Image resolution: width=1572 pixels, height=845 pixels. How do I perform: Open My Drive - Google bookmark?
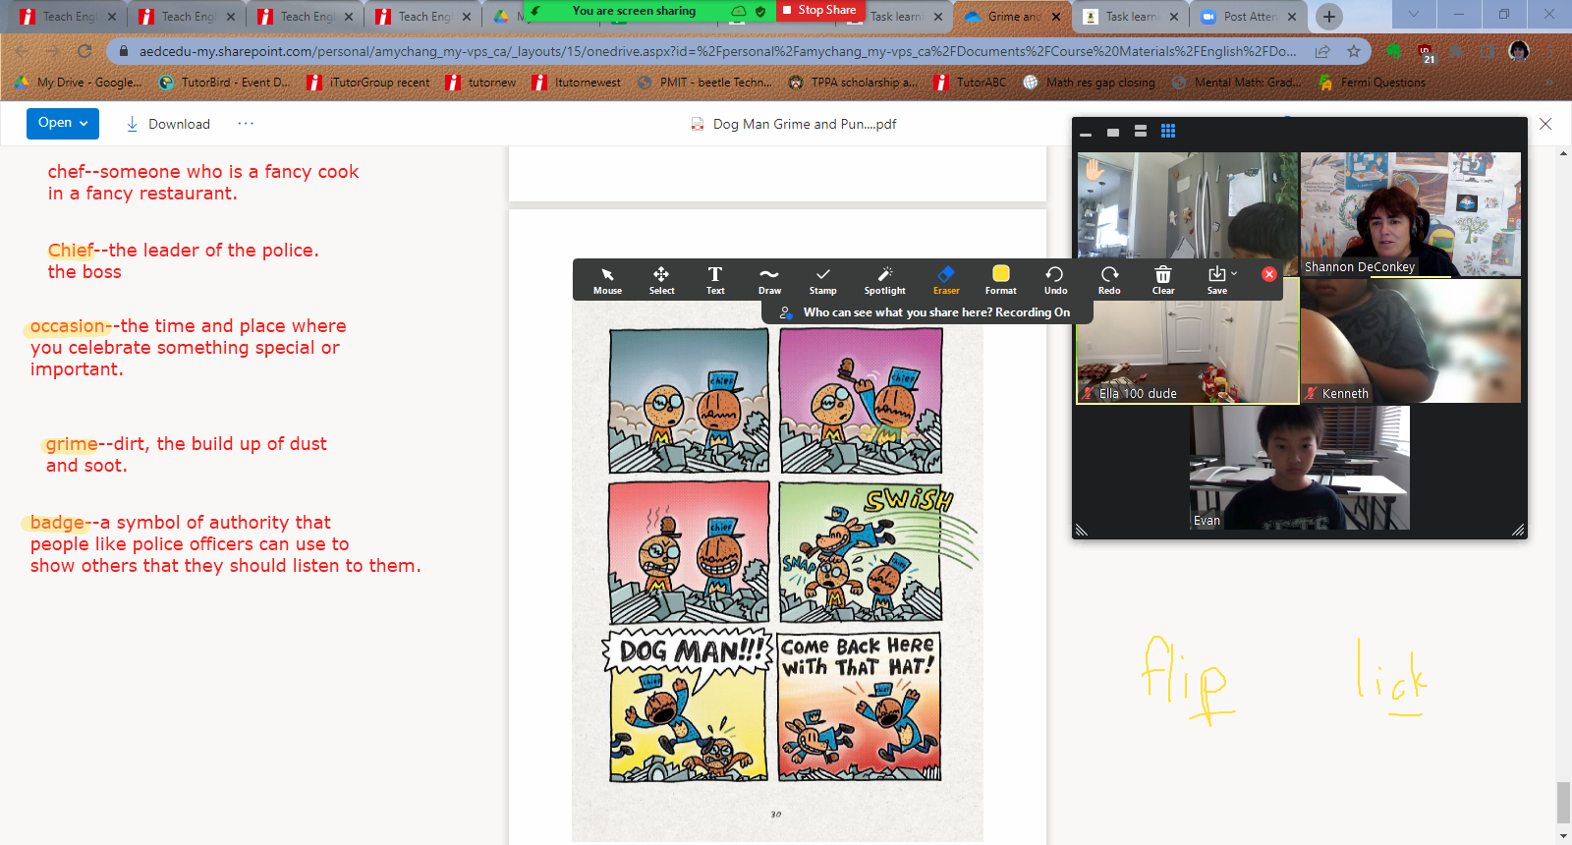pos(78,83)
